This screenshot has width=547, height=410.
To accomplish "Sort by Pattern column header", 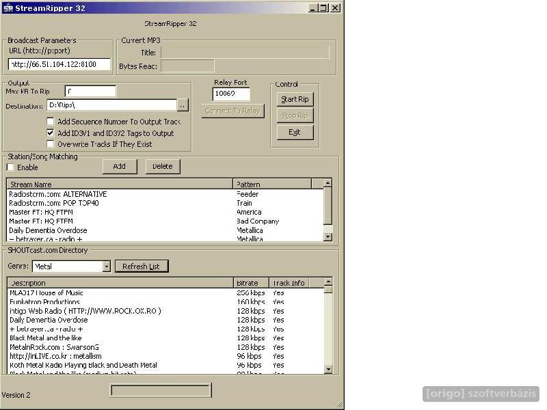I will tap(272, 184).
